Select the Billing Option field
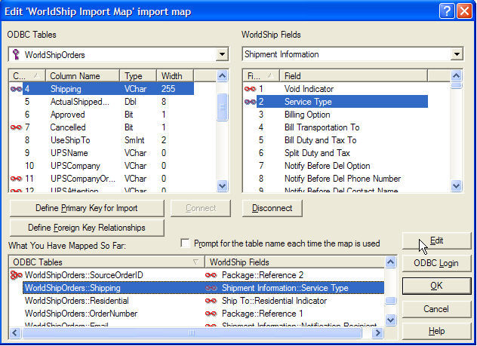477x346 pixels. pos(336,115)
